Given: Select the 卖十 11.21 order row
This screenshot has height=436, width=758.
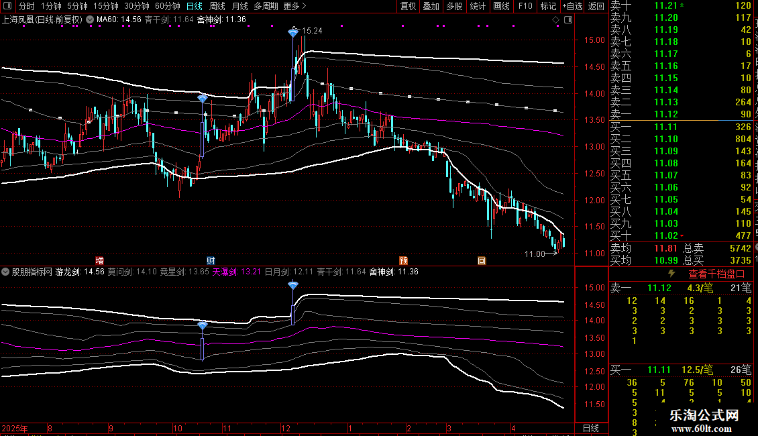Looking at the screenshot, I should [681, 6].
